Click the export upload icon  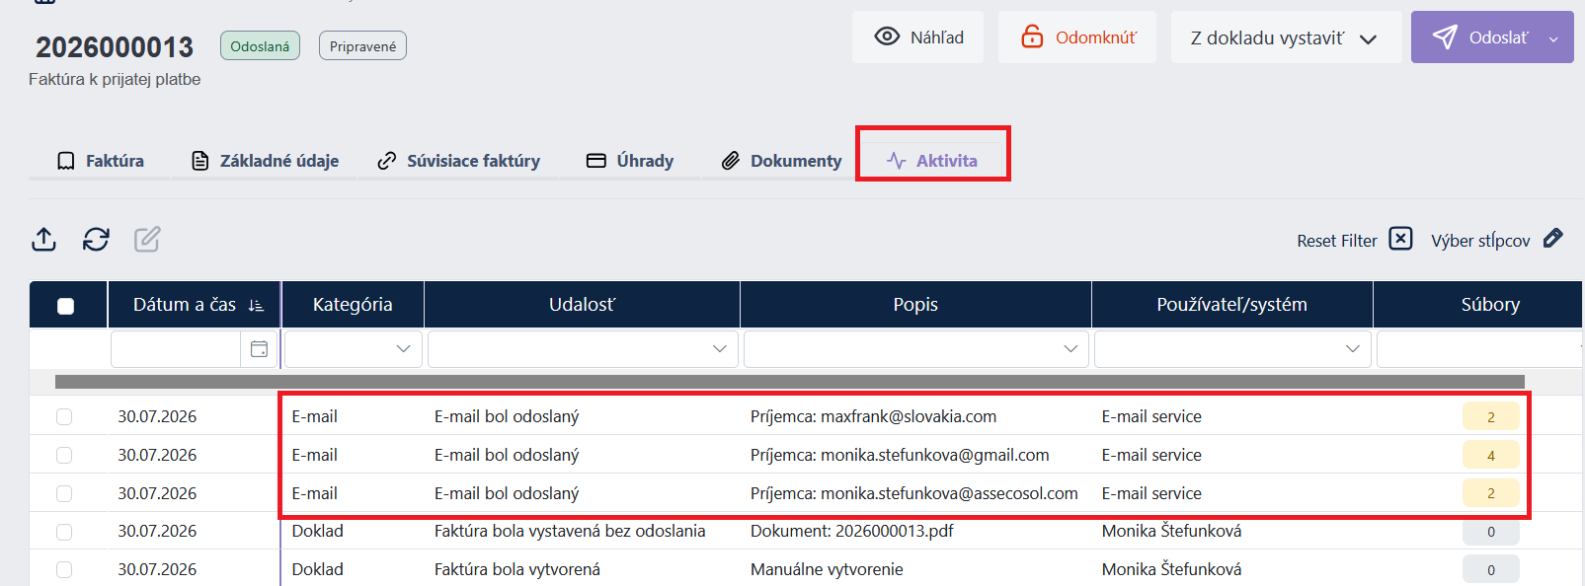[x=44, y=240]
